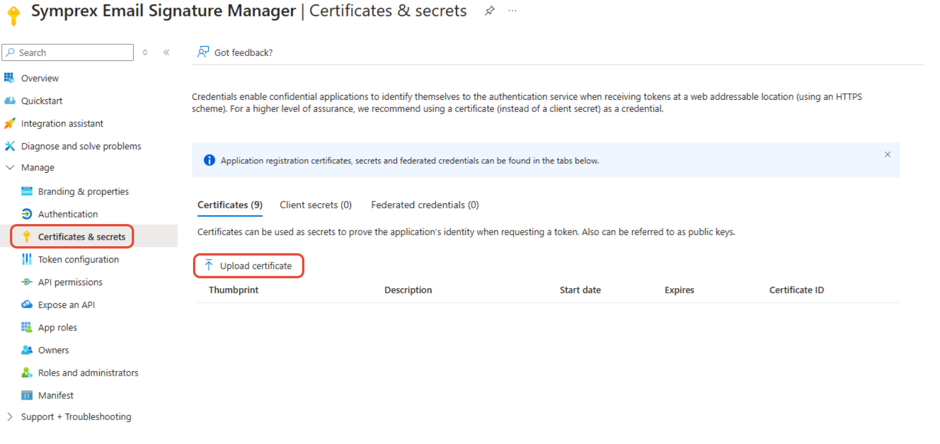Switch to the Client secrets (0) tab

coord(315,205)
